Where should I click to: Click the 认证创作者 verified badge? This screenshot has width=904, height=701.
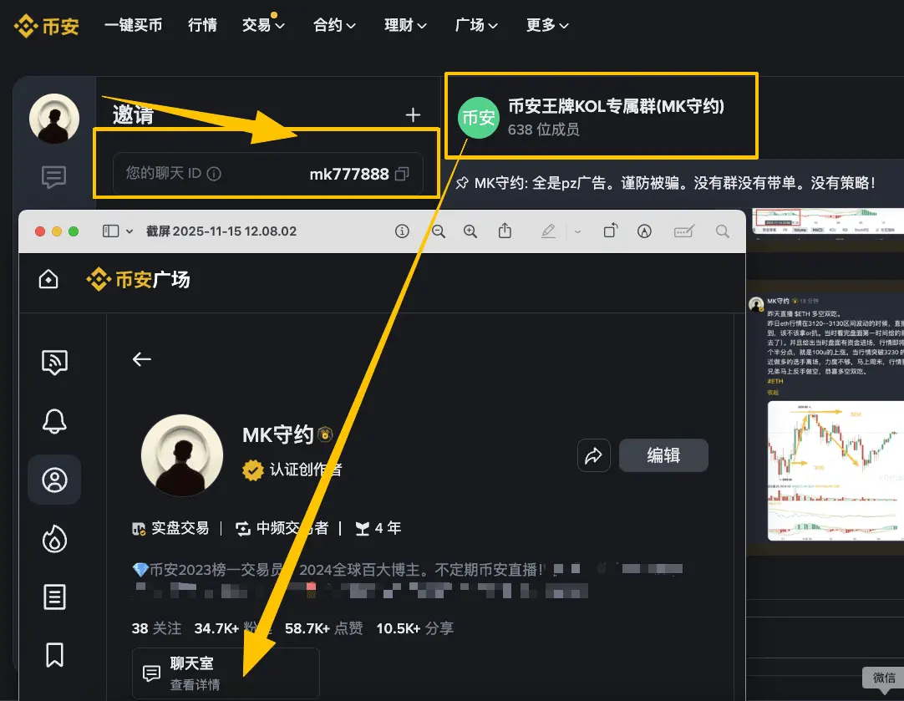292,470
